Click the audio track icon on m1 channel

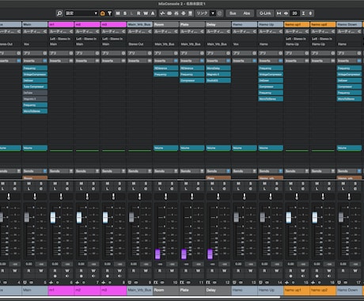[x=51, y=283]
